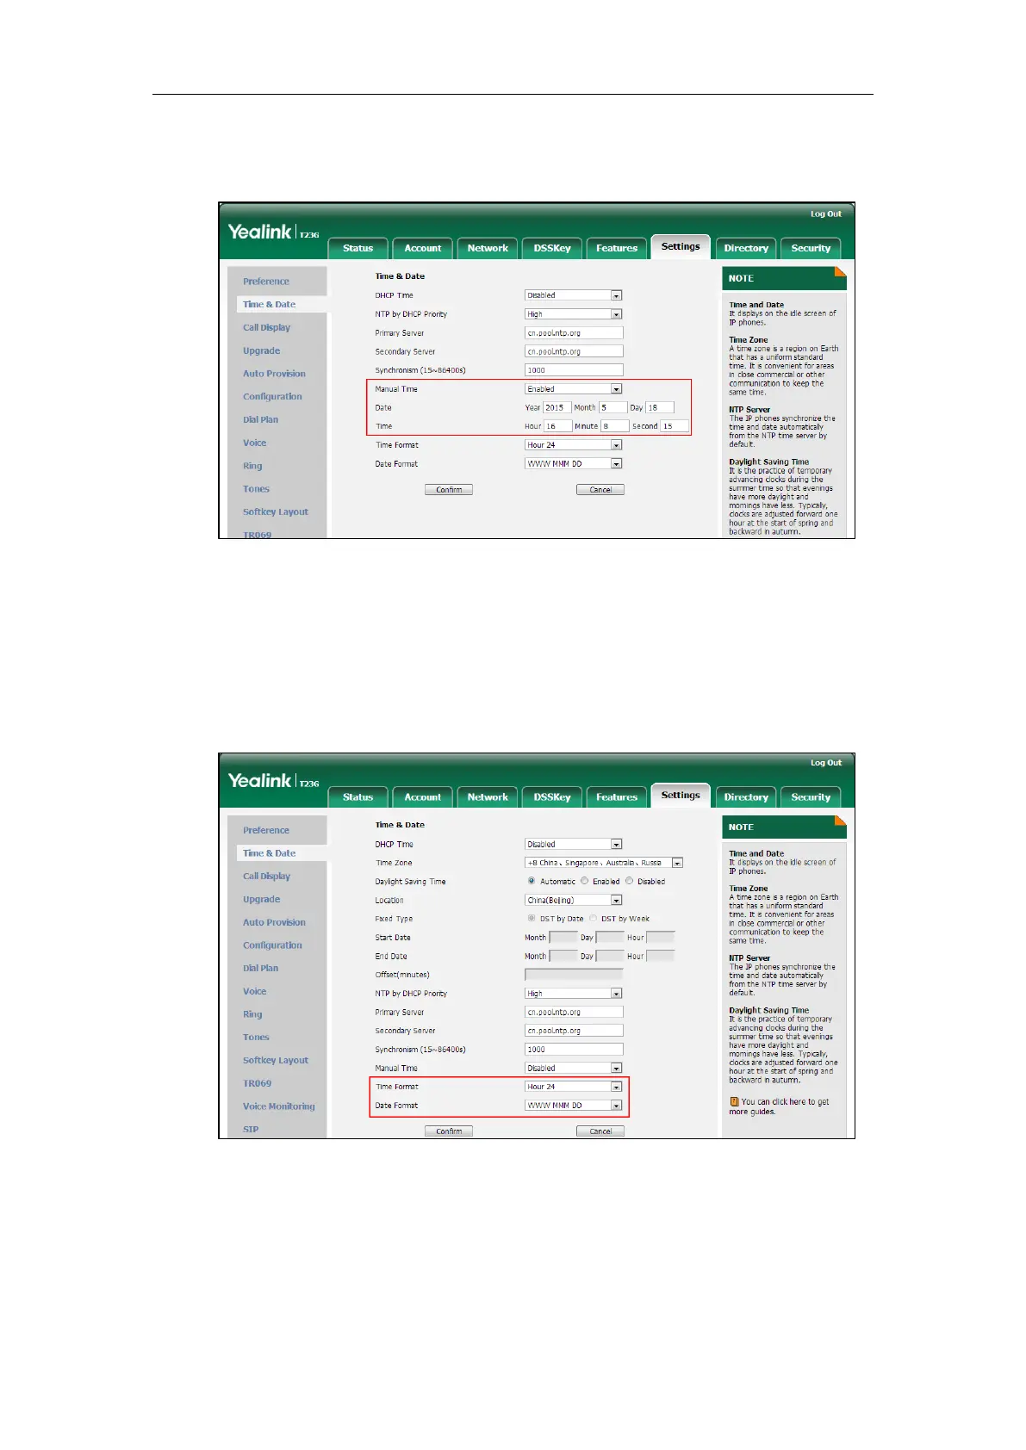Click Cancel button in the upper screenshot

(x=600, y=490)
